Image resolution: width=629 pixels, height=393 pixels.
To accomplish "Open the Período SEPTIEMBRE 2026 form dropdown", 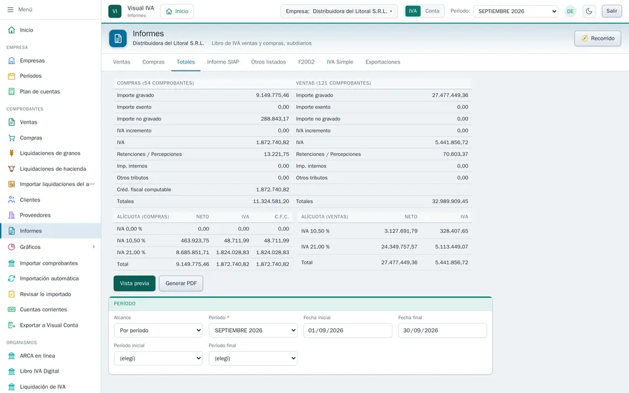I will click(253, 330).
